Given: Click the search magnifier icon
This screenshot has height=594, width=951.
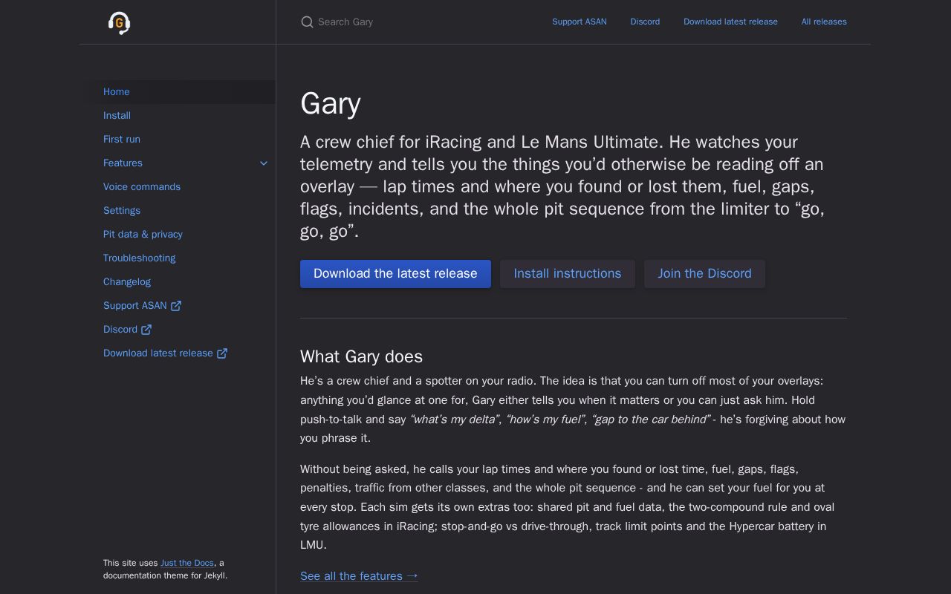Looking at the screenshot, I should (307, 22).
